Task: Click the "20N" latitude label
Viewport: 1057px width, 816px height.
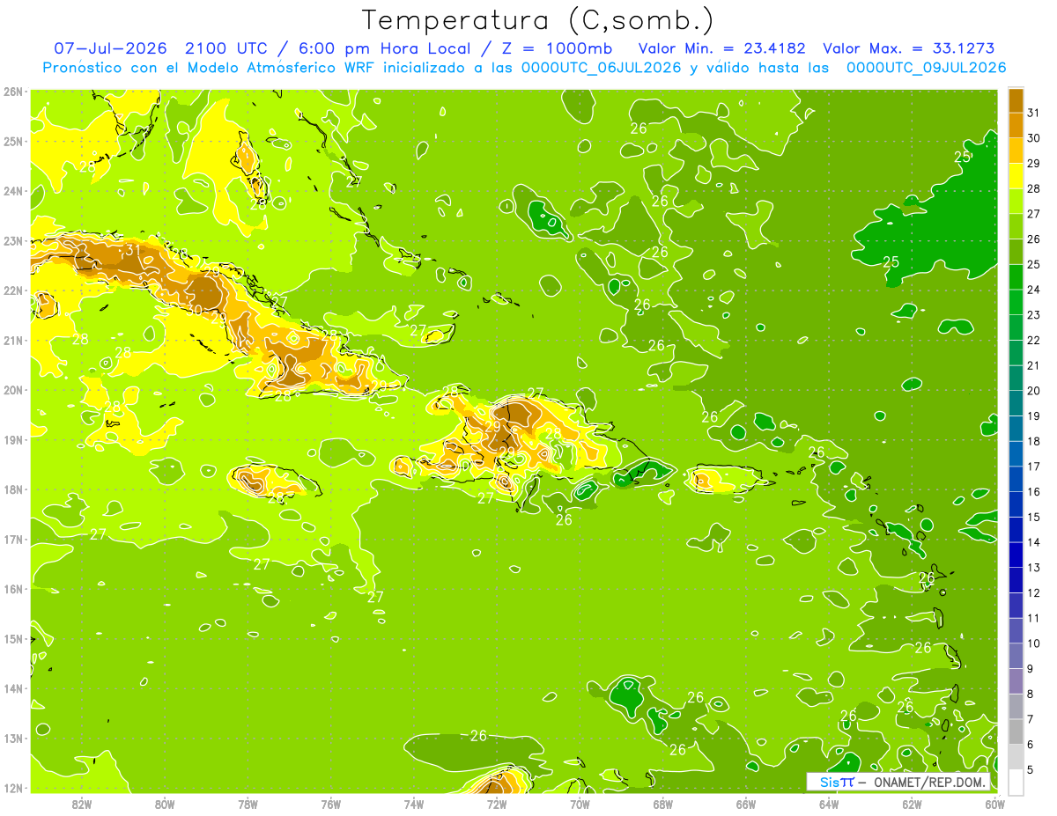Action: coord(13,390)
